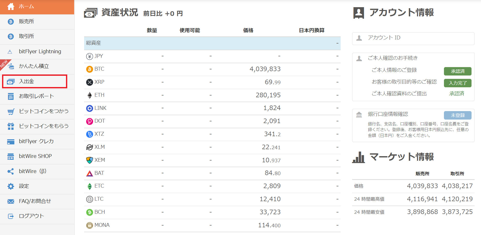Click the ログアウト exit icon
The height and width of the screenshot is (235, 481).
(11, 216)
